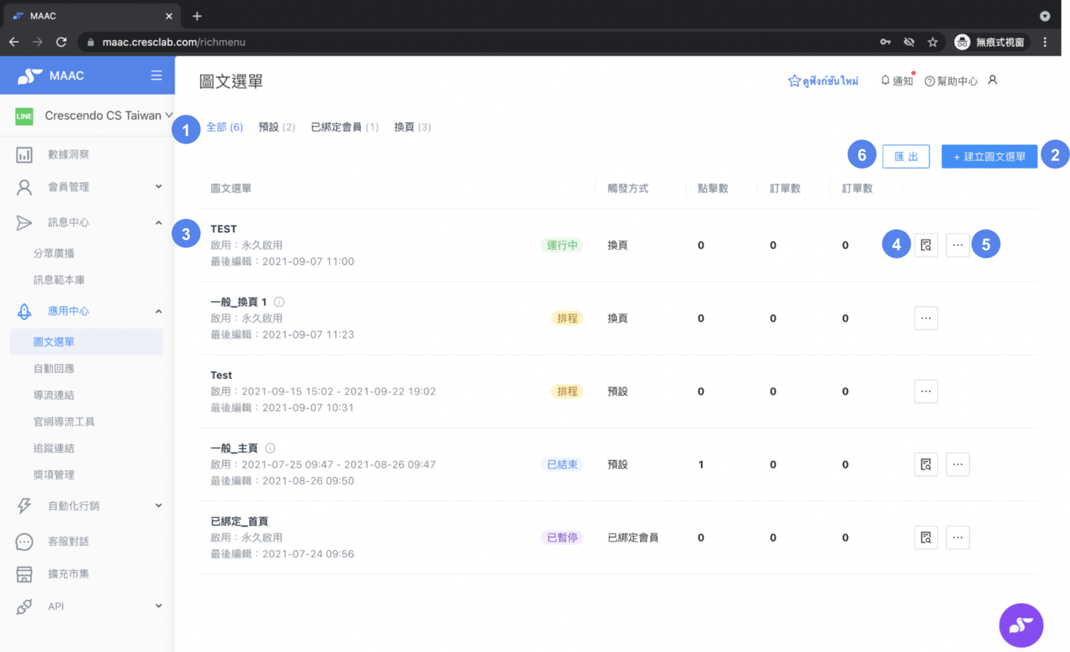Collapse the 應用中心 menu chevron

(158, 311)
